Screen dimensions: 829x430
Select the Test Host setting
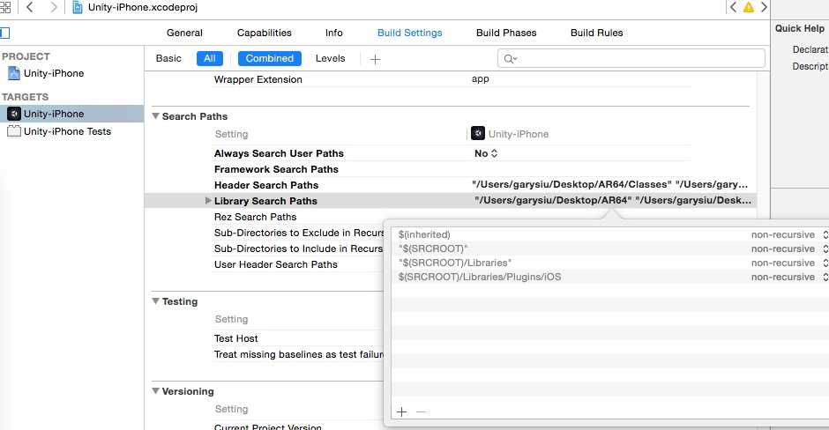pos(235,338)
